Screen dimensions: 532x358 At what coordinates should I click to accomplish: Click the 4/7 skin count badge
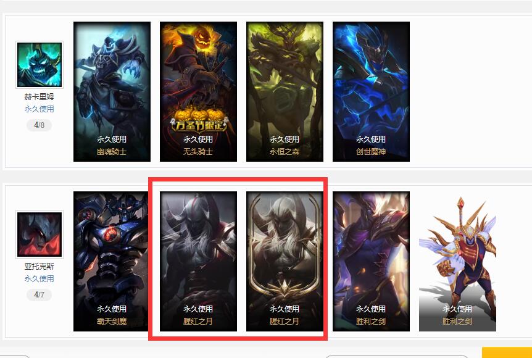(x=39, y=294)
